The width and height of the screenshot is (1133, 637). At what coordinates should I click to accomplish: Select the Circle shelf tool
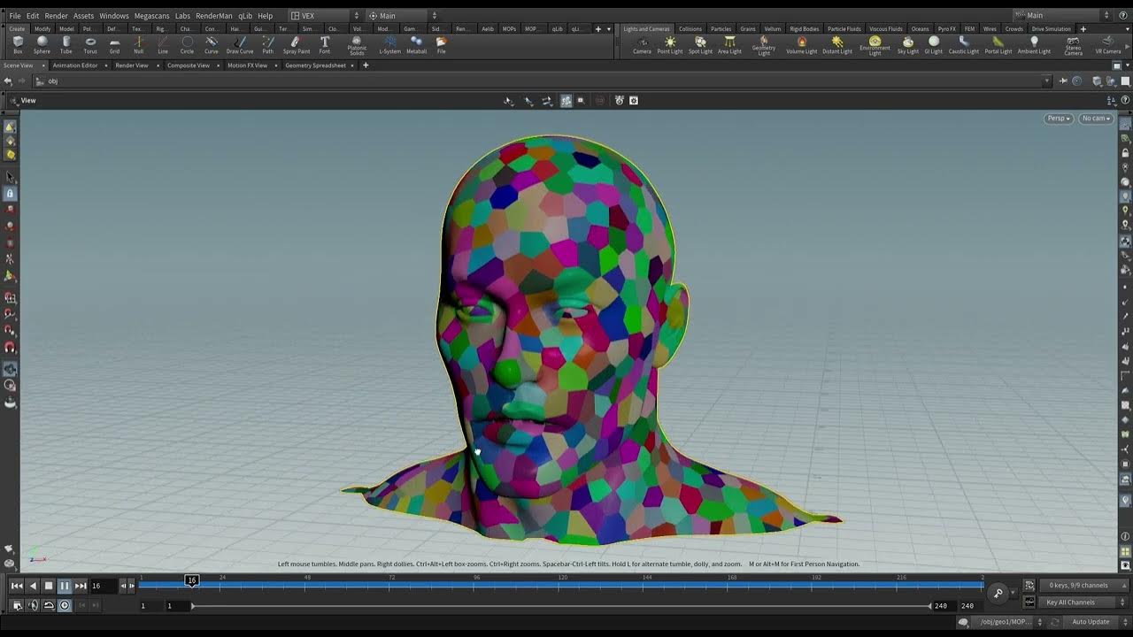(187, 45)
